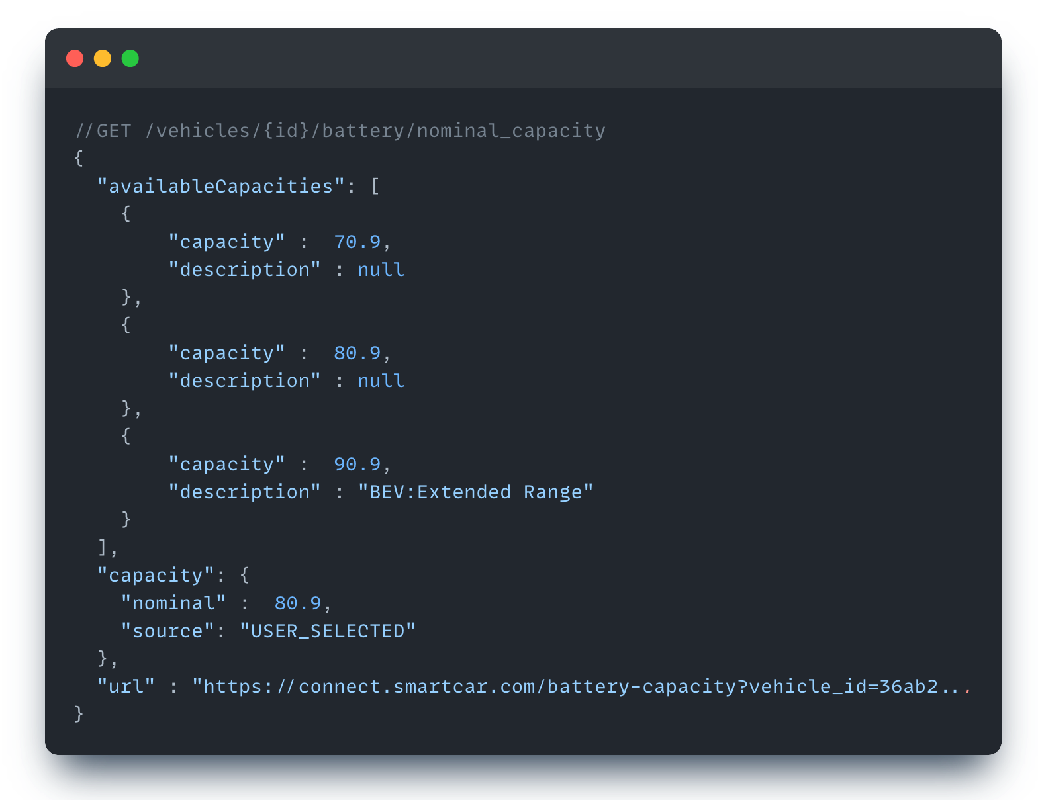Click the first null description value

pyautogui.click(x=381, y=269)
